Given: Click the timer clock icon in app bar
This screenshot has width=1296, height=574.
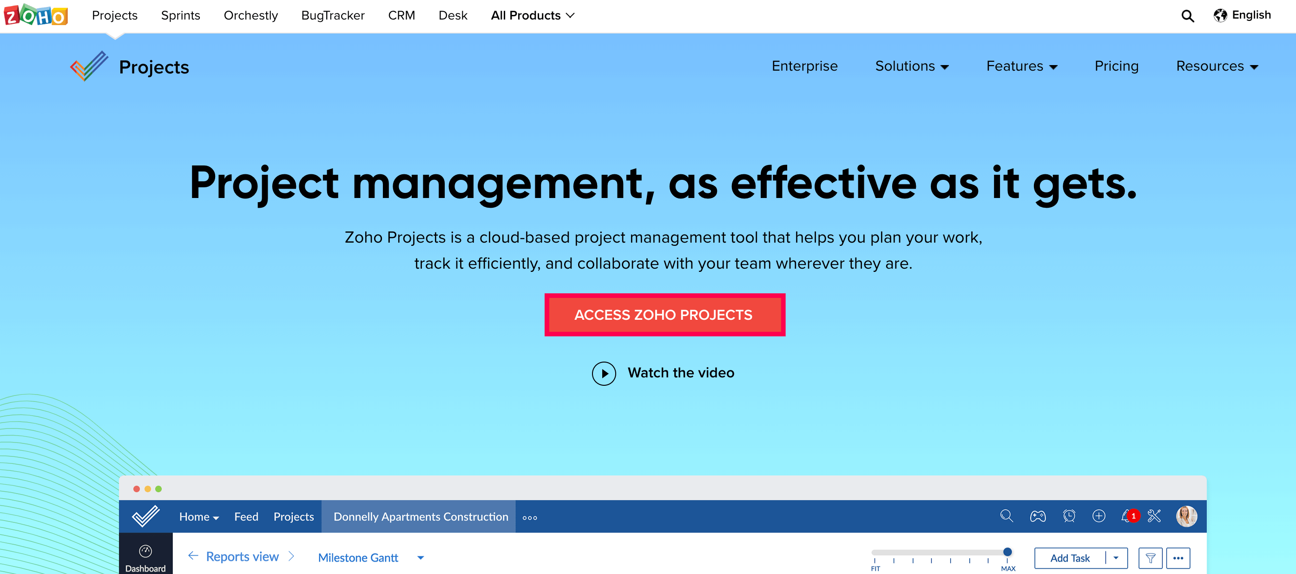Looking at the screenshot, I should 1069,516.
